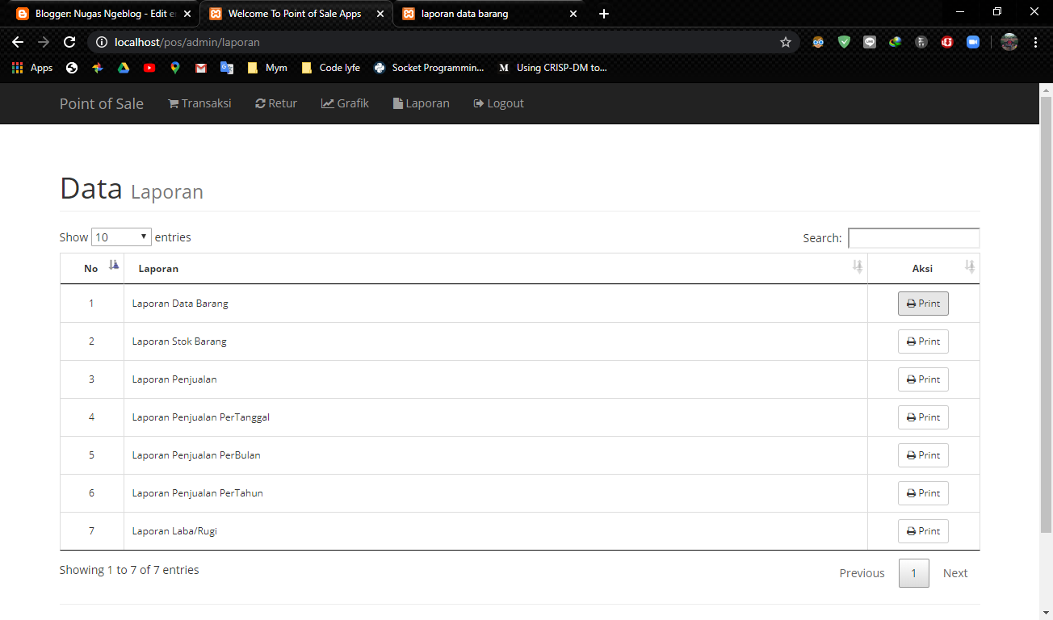This screenshot has height=620, width=1053.
Task: Reload the current page
Action: coord(69,42)
